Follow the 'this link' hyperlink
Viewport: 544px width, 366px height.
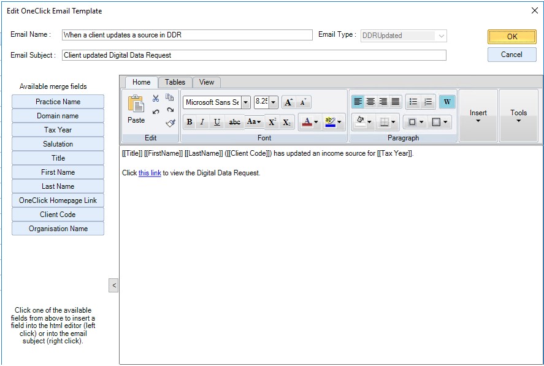pos(150,173)
